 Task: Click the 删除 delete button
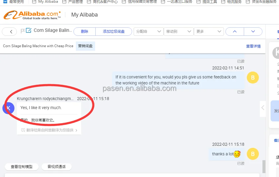[x=85, y=32]
